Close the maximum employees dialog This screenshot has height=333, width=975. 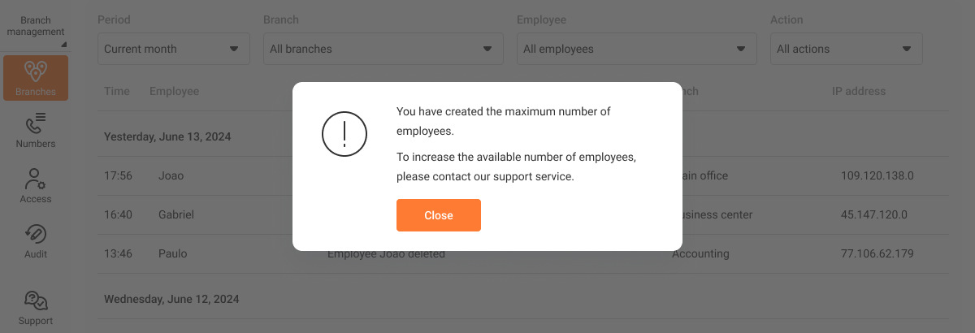(x=439, y=215)
